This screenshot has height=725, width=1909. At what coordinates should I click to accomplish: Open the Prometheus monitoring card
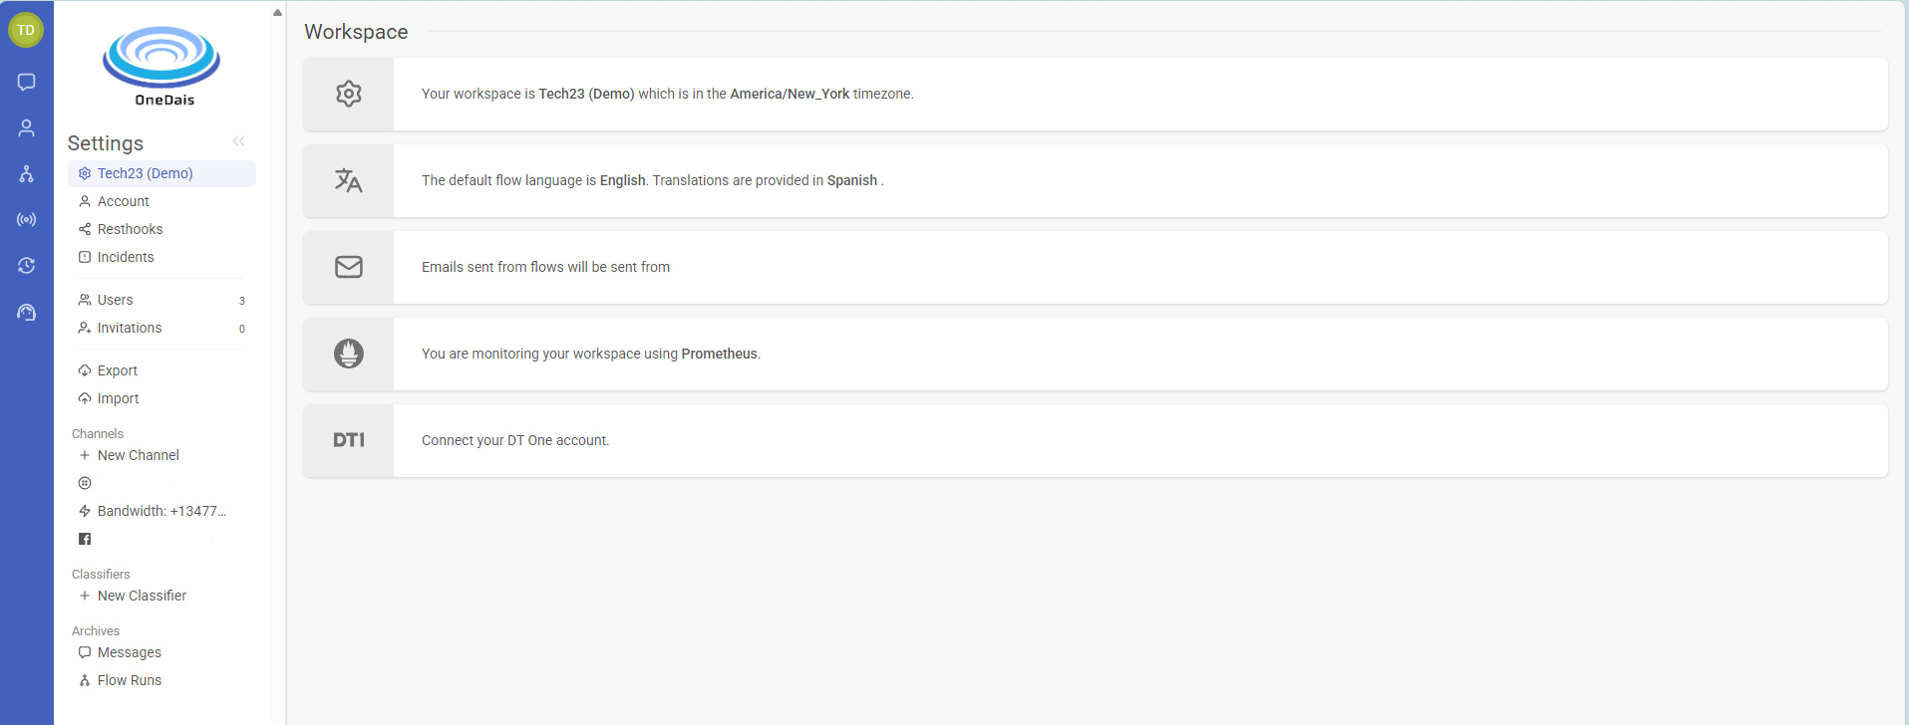1095,354
